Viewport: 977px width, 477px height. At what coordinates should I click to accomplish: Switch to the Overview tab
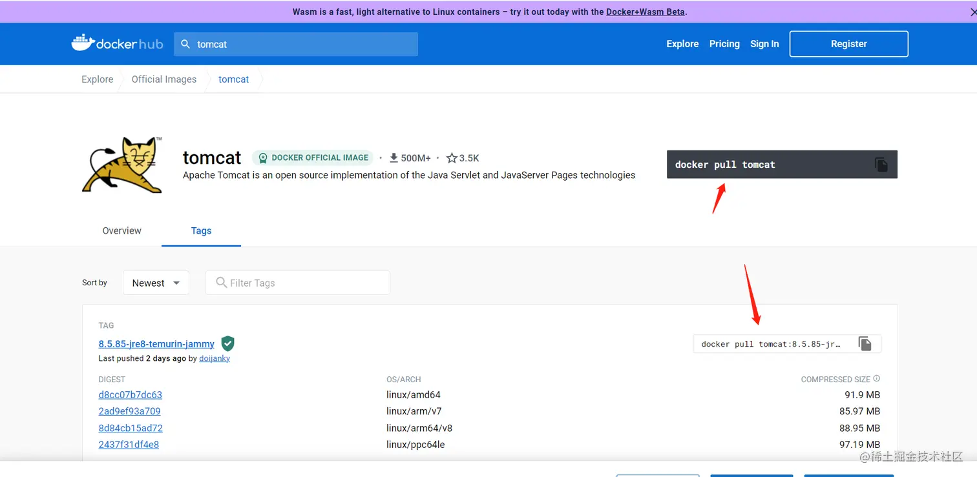pos(121,230)
